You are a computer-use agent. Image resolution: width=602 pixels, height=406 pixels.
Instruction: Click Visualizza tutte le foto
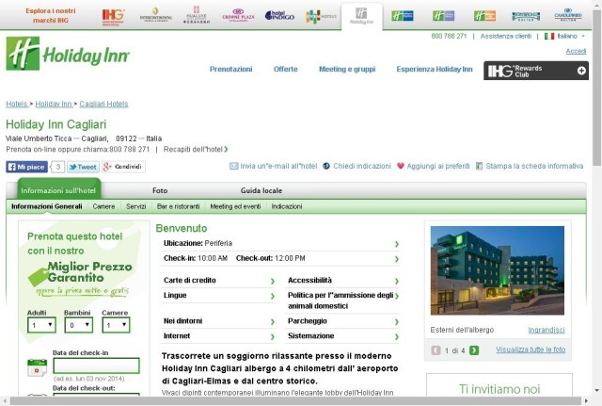531,349
